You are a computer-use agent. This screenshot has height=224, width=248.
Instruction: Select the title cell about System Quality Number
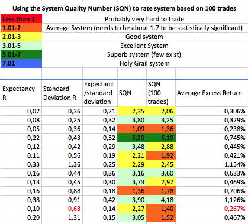click(124, 8)
